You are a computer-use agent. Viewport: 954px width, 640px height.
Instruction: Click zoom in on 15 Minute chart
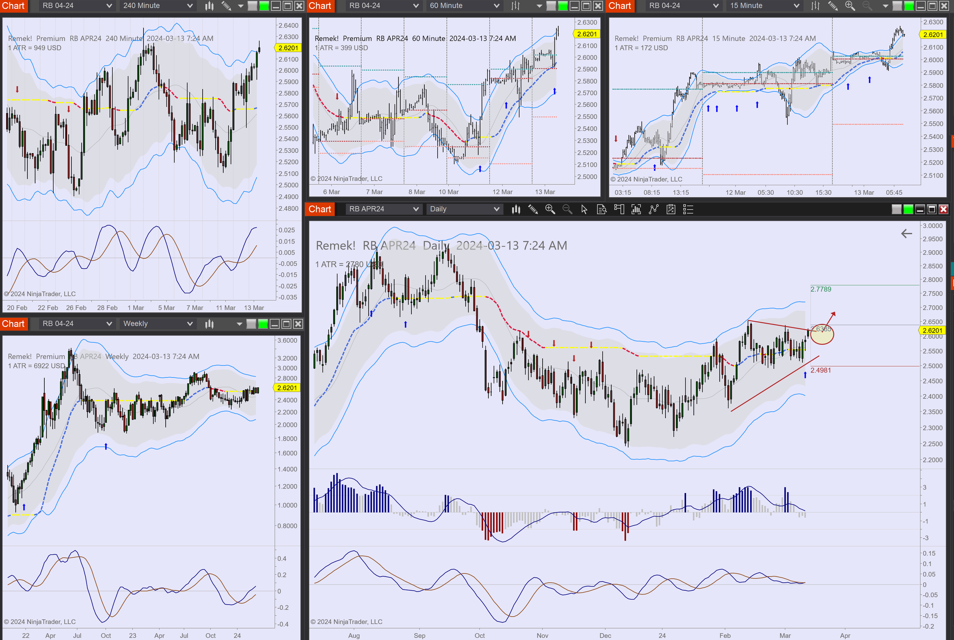coord(849,6)
